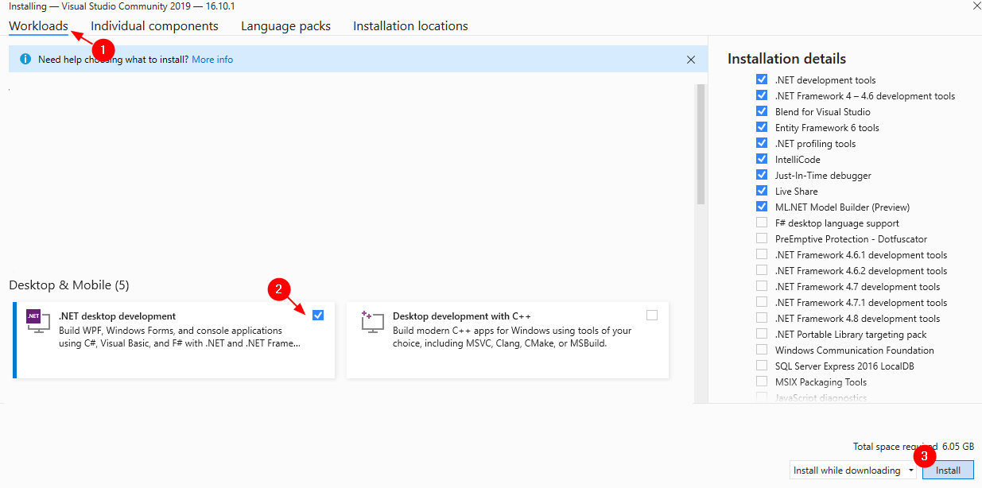The width and height of the screenshot is (982, 488).
Task: Open the Installation locations tab
Action: pyautogui.click(x=410, y=25)
